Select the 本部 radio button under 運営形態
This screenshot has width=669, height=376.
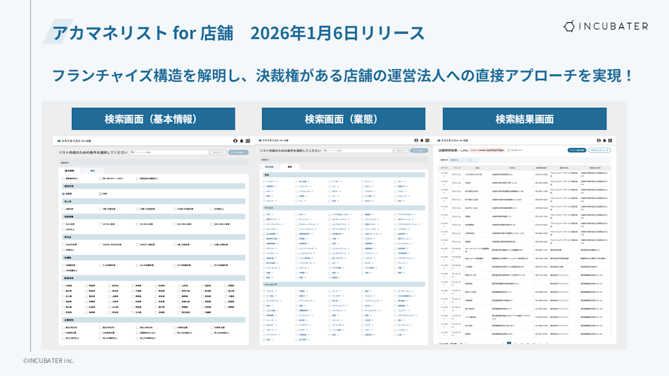[100, 193]
